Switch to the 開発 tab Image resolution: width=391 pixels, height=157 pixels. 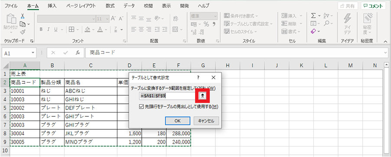(184, 6)
